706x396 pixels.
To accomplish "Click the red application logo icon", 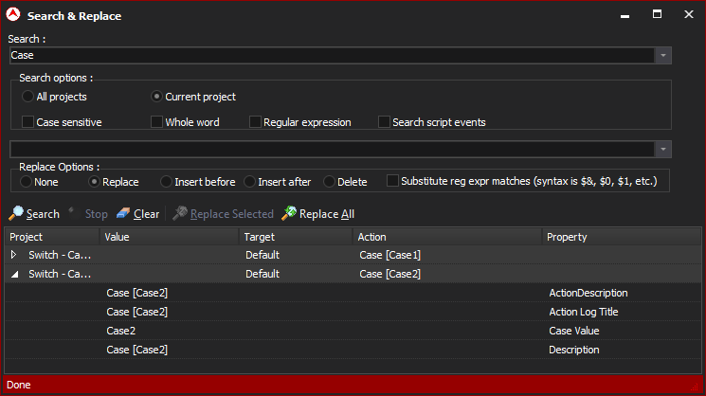I will point(13,15).
